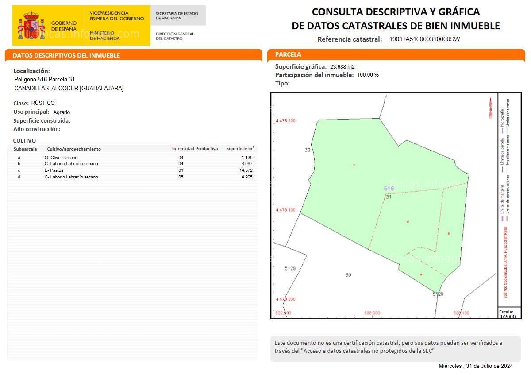This screenshot has height=375, width=531.
Task: Click neighboring parcel 32 label on map
Action: click(308, 150)
